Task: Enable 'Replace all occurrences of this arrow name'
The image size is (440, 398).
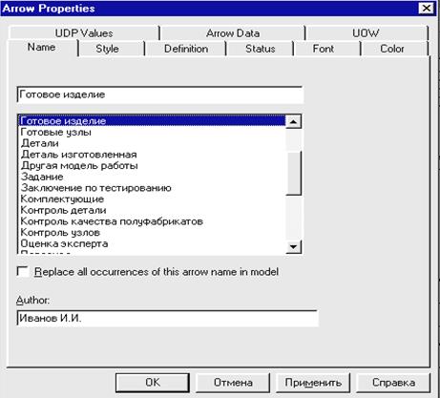Action: pyautogui.click(x=23, y=272)
